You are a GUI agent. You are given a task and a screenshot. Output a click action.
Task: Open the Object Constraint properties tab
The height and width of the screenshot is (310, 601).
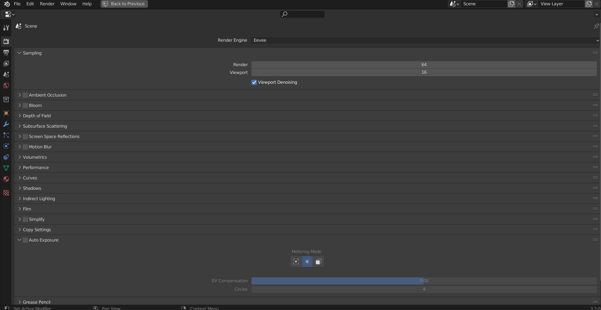click(6, 157)
